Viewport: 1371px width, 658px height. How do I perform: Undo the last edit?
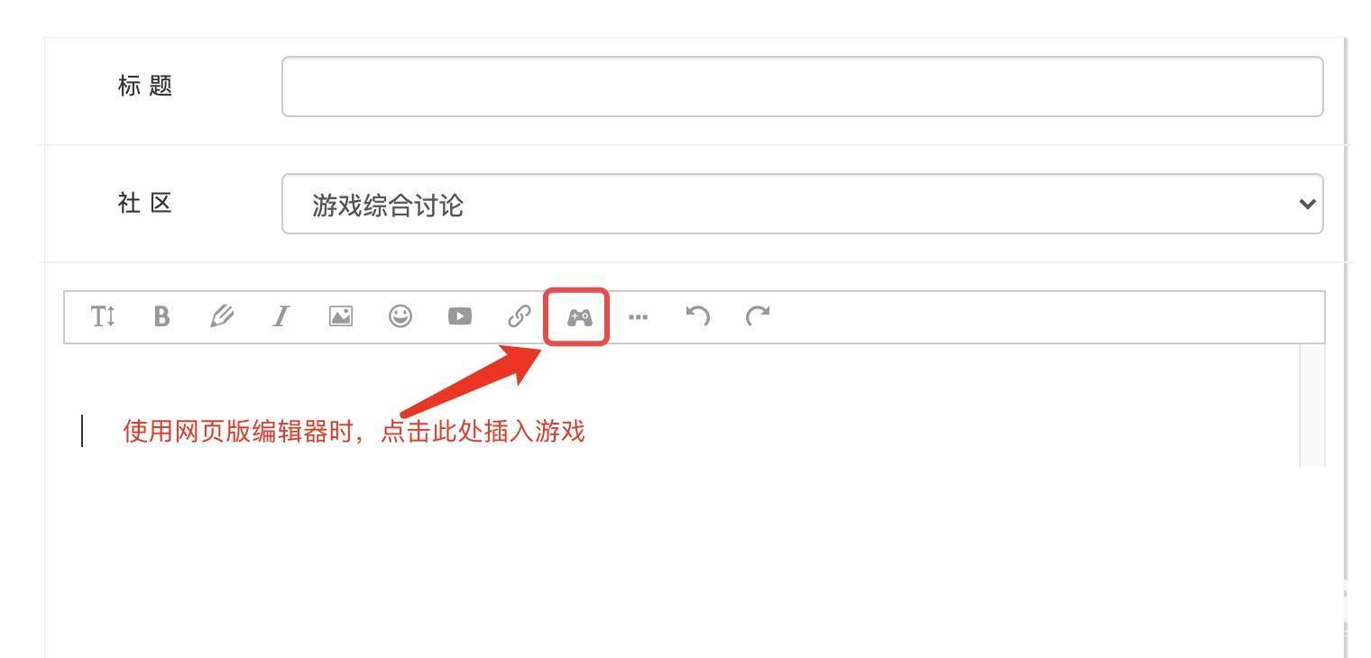[x=697, y=315]
